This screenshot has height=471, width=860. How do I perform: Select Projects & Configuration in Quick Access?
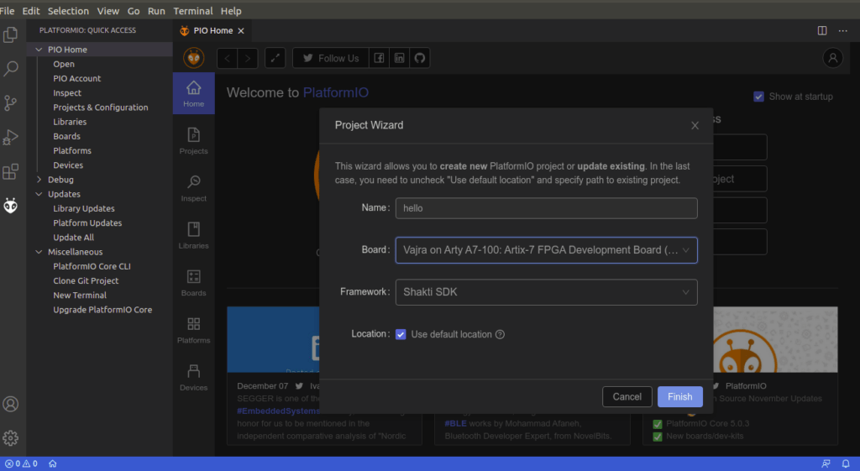click(x=101, y=107)
